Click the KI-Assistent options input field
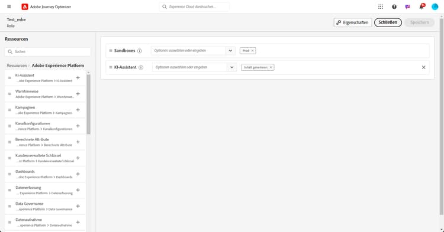Screen dimensions: 444x232 pyautogui.click(x=189, y=67)
